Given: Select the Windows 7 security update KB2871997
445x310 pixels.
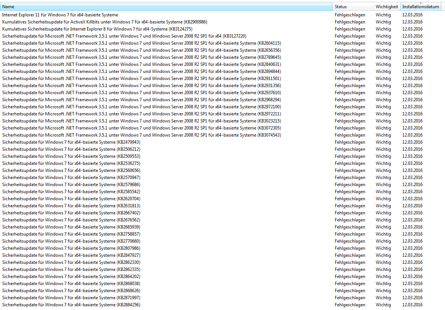Looking at the screenshot, I should [71, 298].
